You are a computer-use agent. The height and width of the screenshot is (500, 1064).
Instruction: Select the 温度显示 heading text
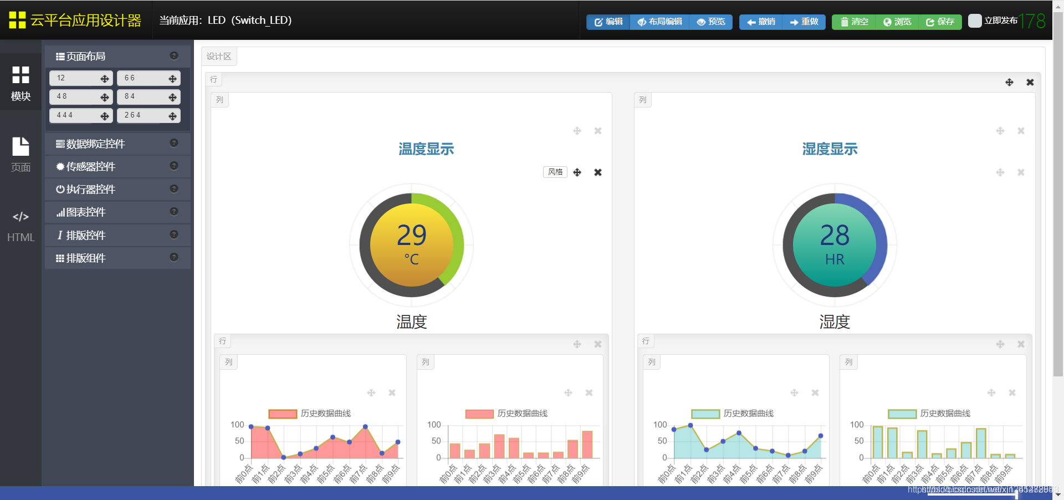coord(426,149)
